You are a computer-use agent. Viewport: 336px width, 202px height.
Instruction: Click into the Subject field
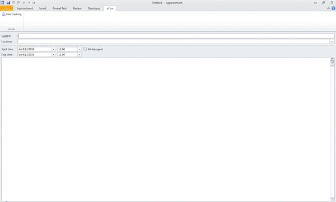pyautogui.click(x=176, y=36)
